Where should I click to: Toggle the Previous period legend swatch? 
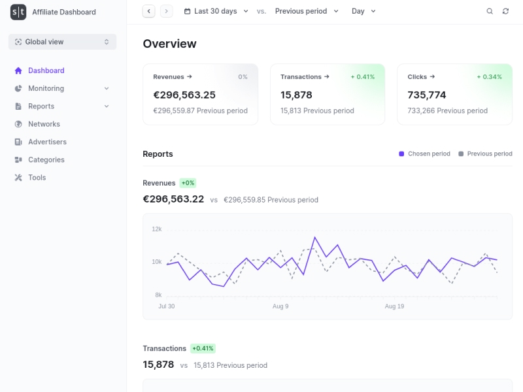point(461,154)
